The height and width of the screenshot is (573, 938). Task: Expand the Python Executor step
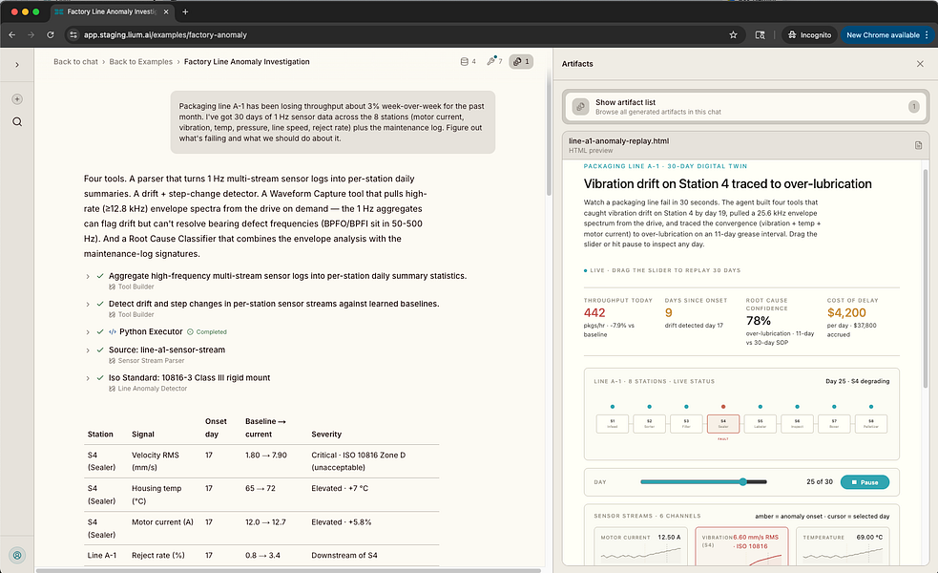88,331
